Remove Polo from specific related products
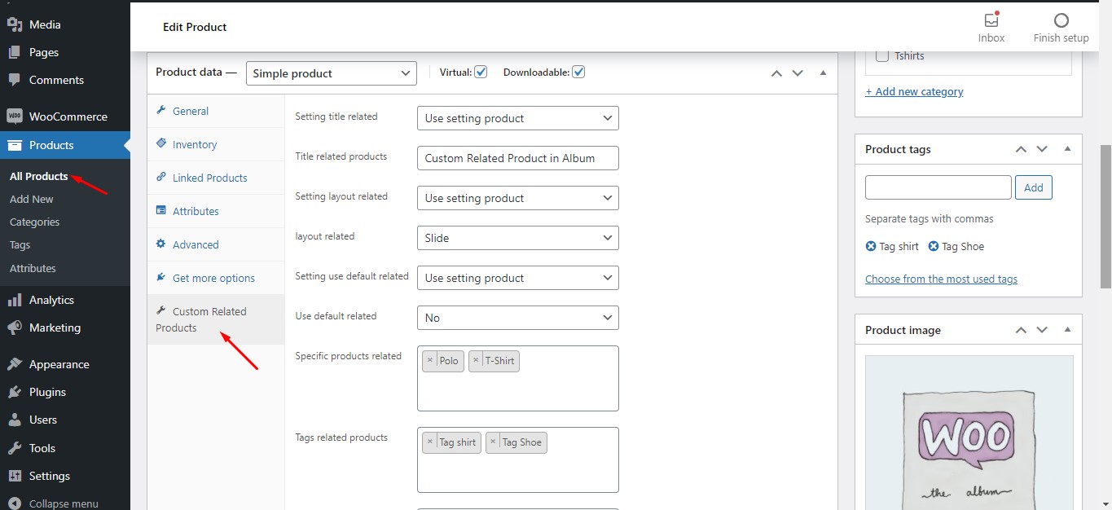 430,361
